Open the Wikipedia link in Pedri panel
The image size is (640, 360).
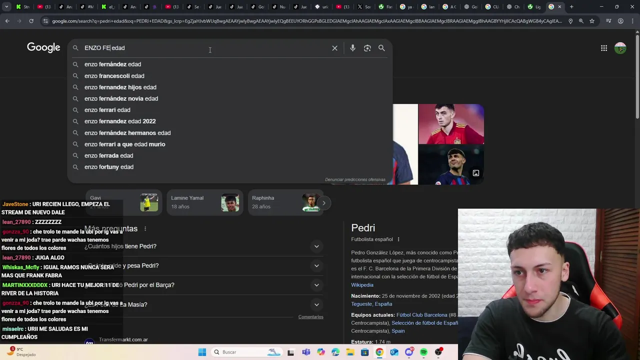pos(362,285)
